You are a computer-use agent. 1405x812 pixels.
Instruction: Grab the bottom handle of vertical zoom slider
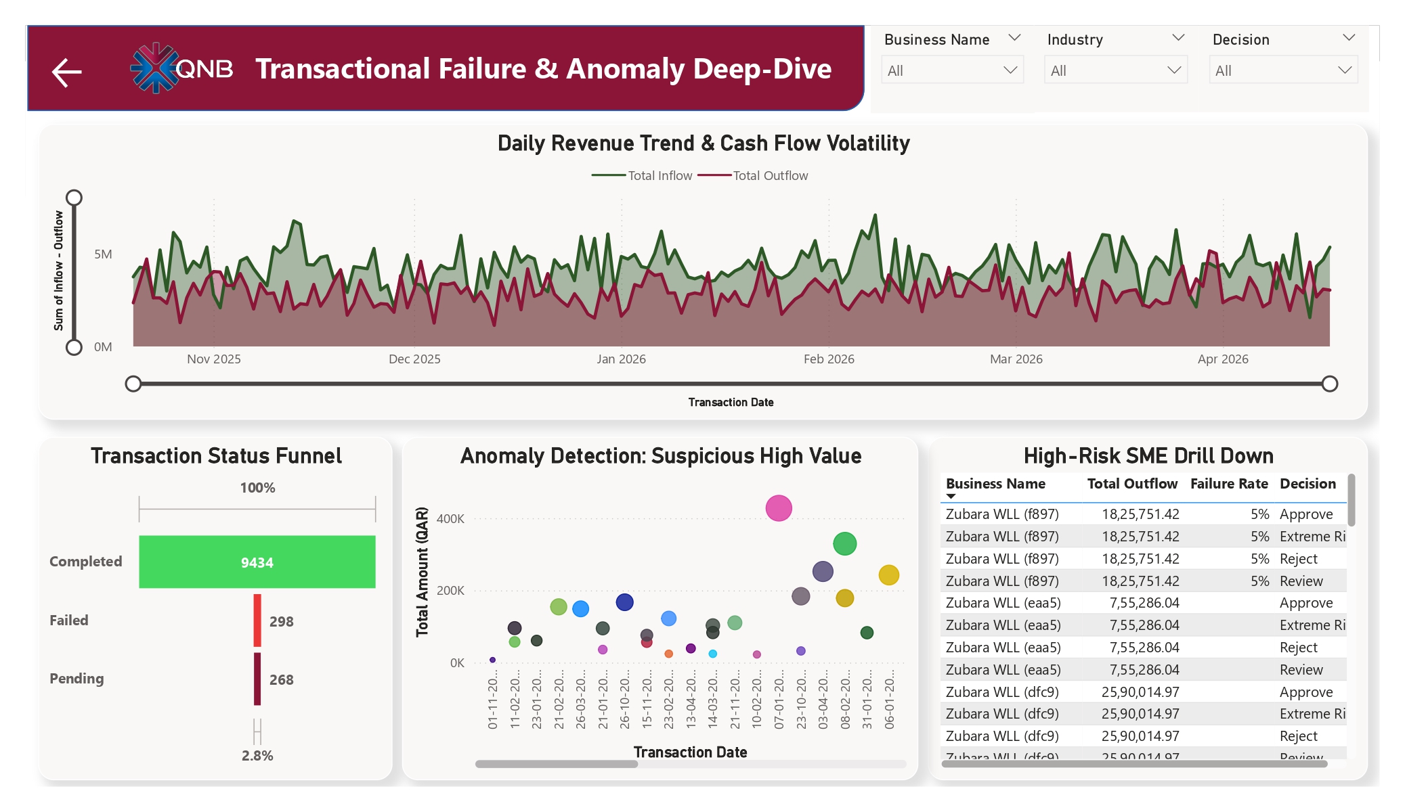pyautogui.click(x=74, y=347)
